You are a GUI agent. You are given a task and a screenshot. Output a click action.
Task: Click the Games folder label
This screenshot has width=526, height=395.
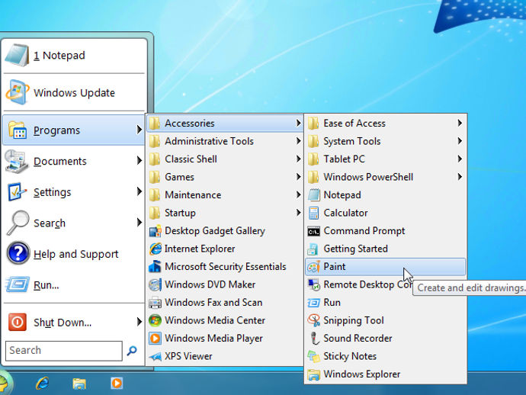pyautogui.click(x=179, y=177)
